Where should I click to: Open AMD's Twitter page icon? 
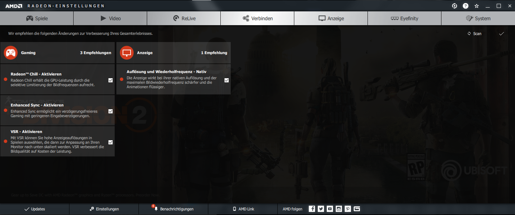point(321,209)
